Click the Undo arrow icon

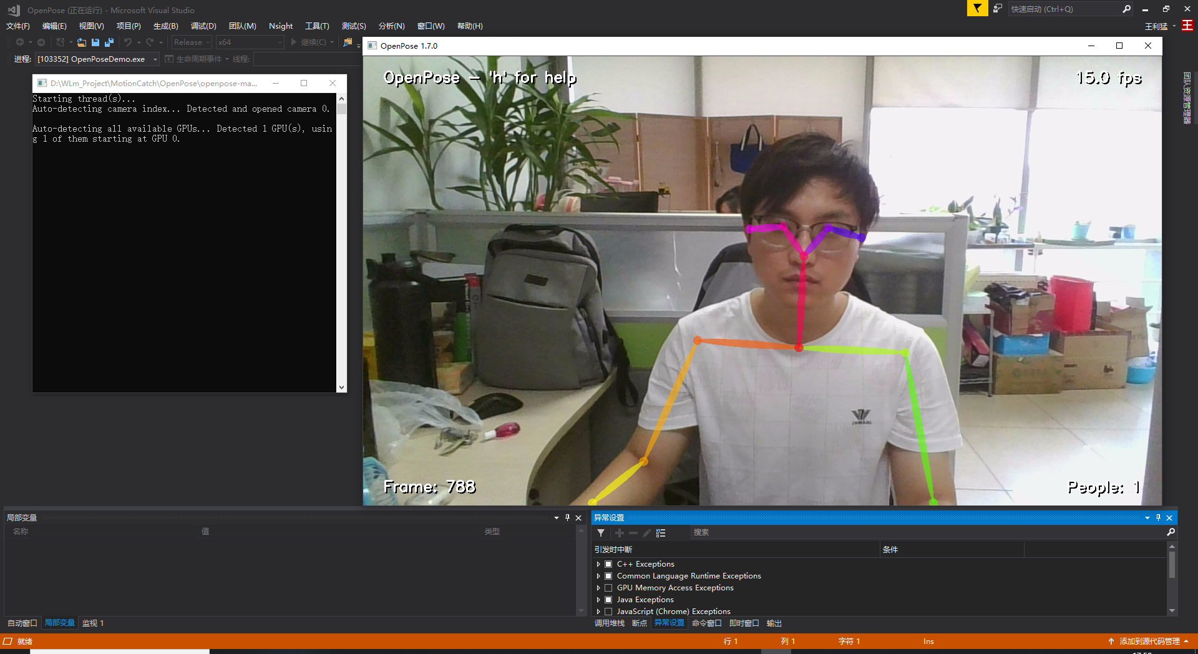click(x=128, y=42)
